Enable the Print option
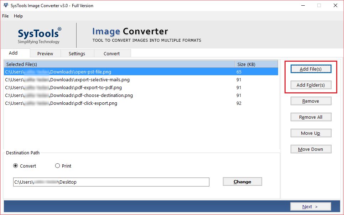This screenshot has width=344, height=215. 58,166
